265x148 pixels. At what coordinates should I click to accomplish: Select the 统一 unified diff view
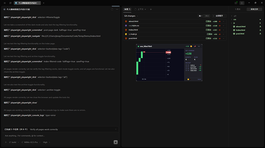pyautogui.click(x=200, y=16)
